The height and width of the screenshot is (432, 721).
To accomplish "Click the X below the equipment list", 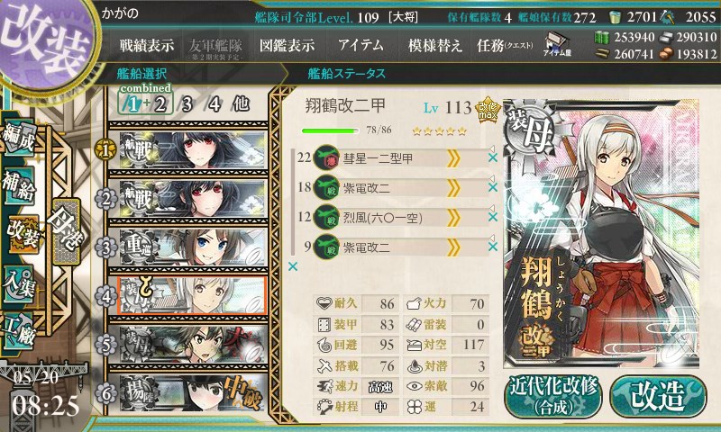I will [x=292, y=266].
